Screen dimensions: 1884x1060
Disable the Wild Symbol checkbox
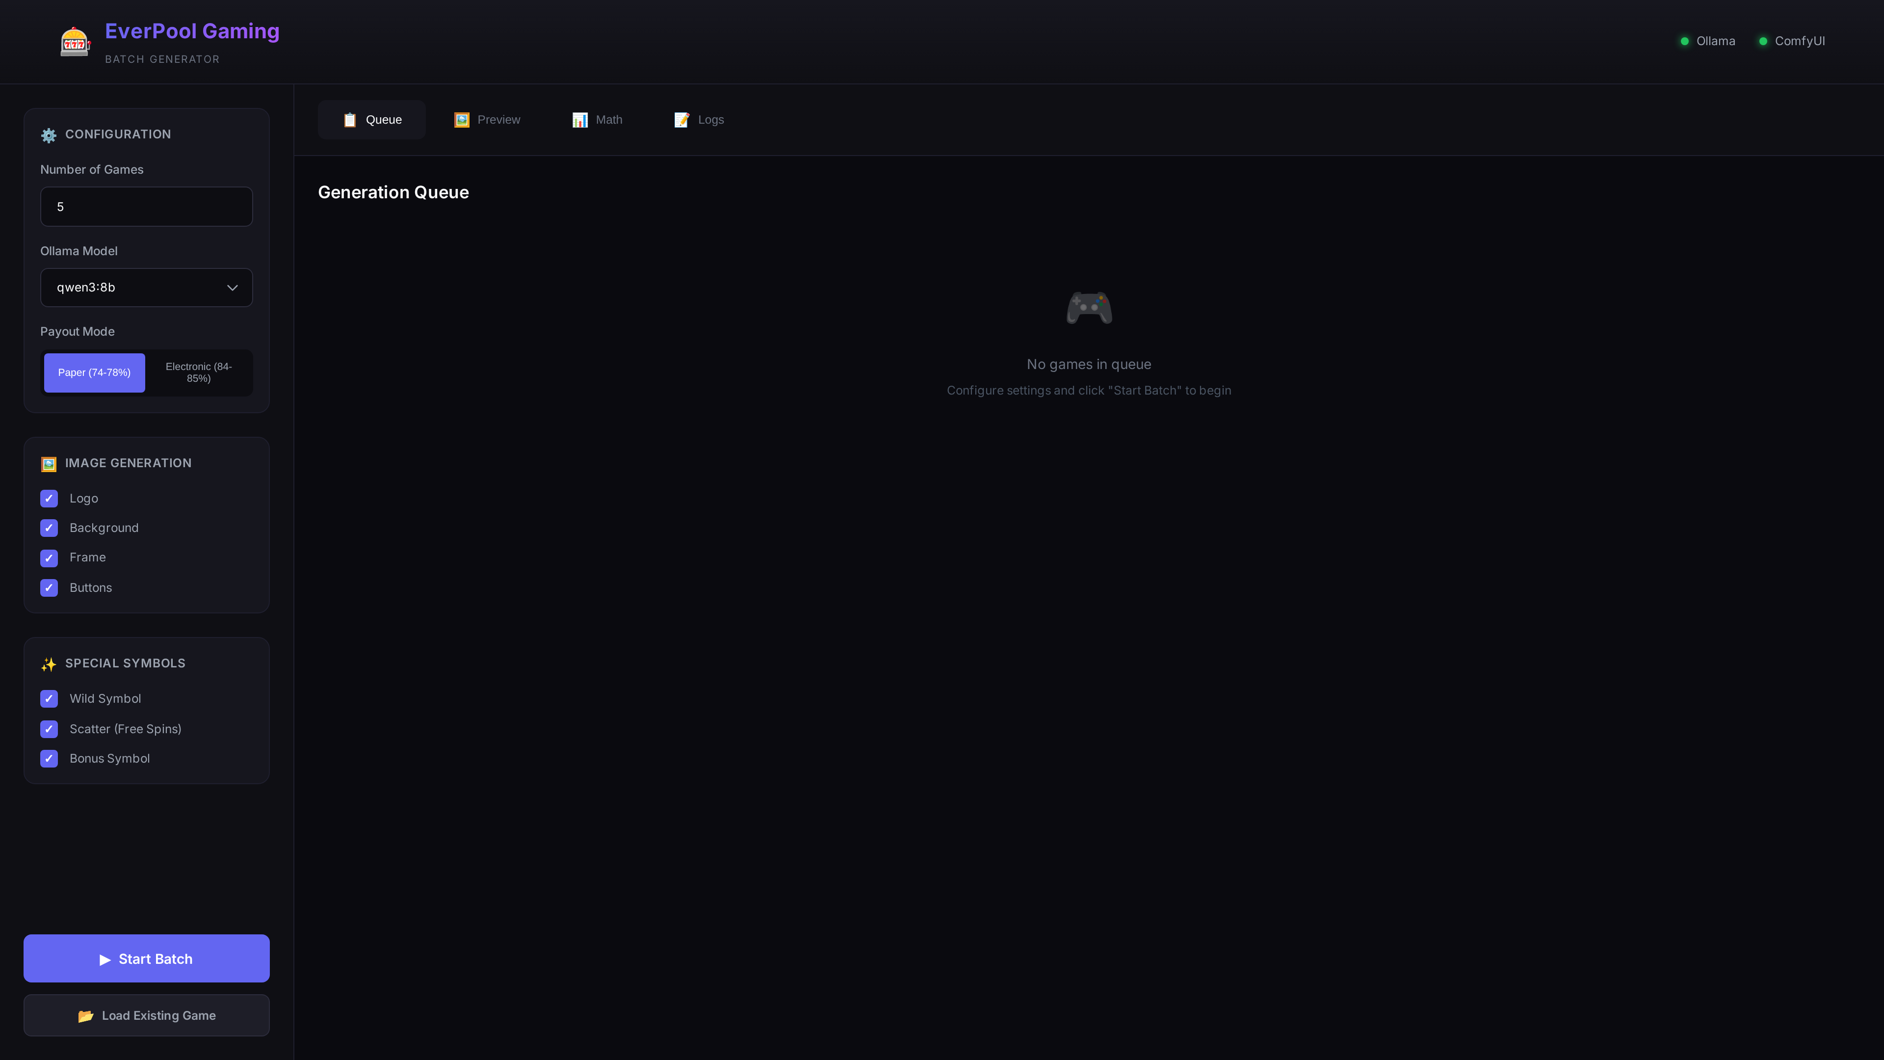(x=49, y=699)
